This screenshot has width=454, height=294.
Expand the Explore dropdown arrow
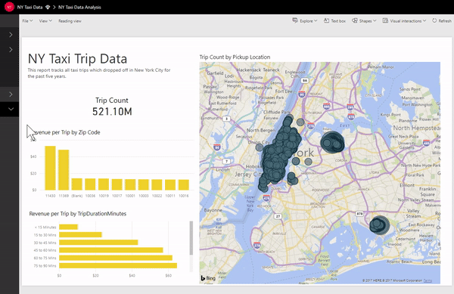(316, 21)
